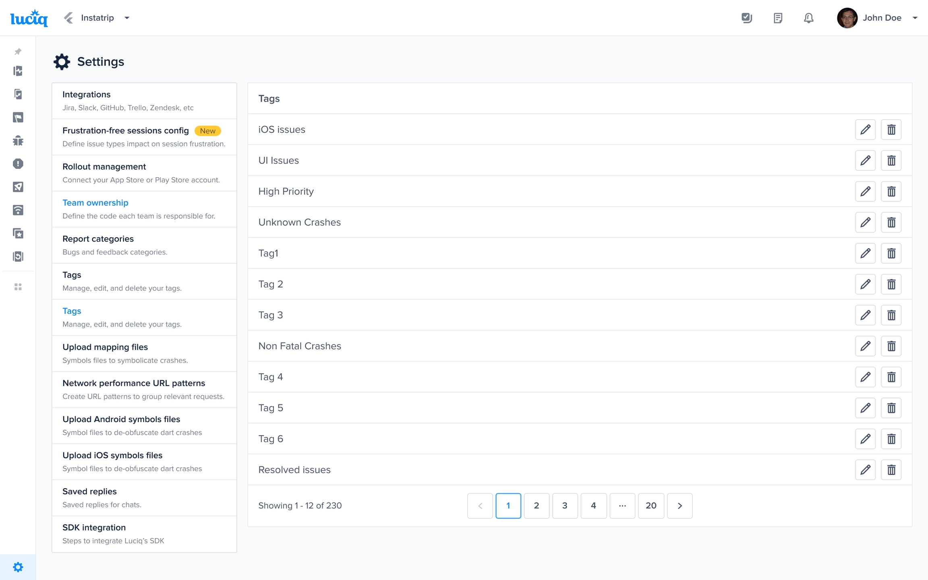928x580 pixels.
Task: Click the crashes warning octagon icon
Action: [18, 164]
